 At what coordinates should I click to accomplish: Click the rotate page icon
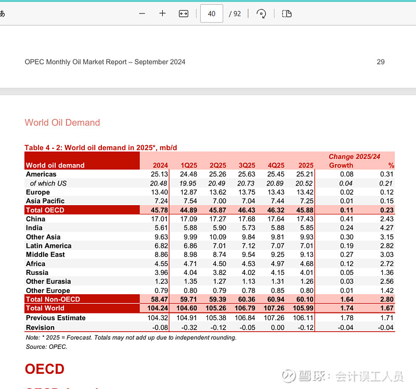click(x=262, y=14)
